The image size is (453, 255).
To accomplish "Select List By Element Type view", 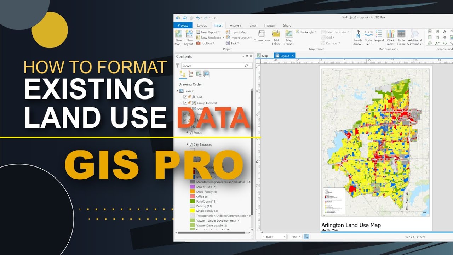I will tap(191, 74).
